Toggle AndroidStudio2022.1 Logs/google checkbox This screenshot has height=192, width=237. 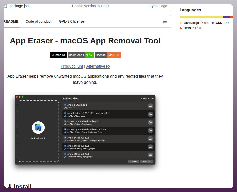(65, 154)
